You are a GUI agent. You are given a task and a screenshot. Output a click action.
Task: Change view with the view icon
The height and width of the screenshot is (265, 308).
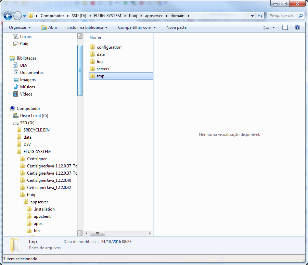pyautogui.click(x=266, y=27)
